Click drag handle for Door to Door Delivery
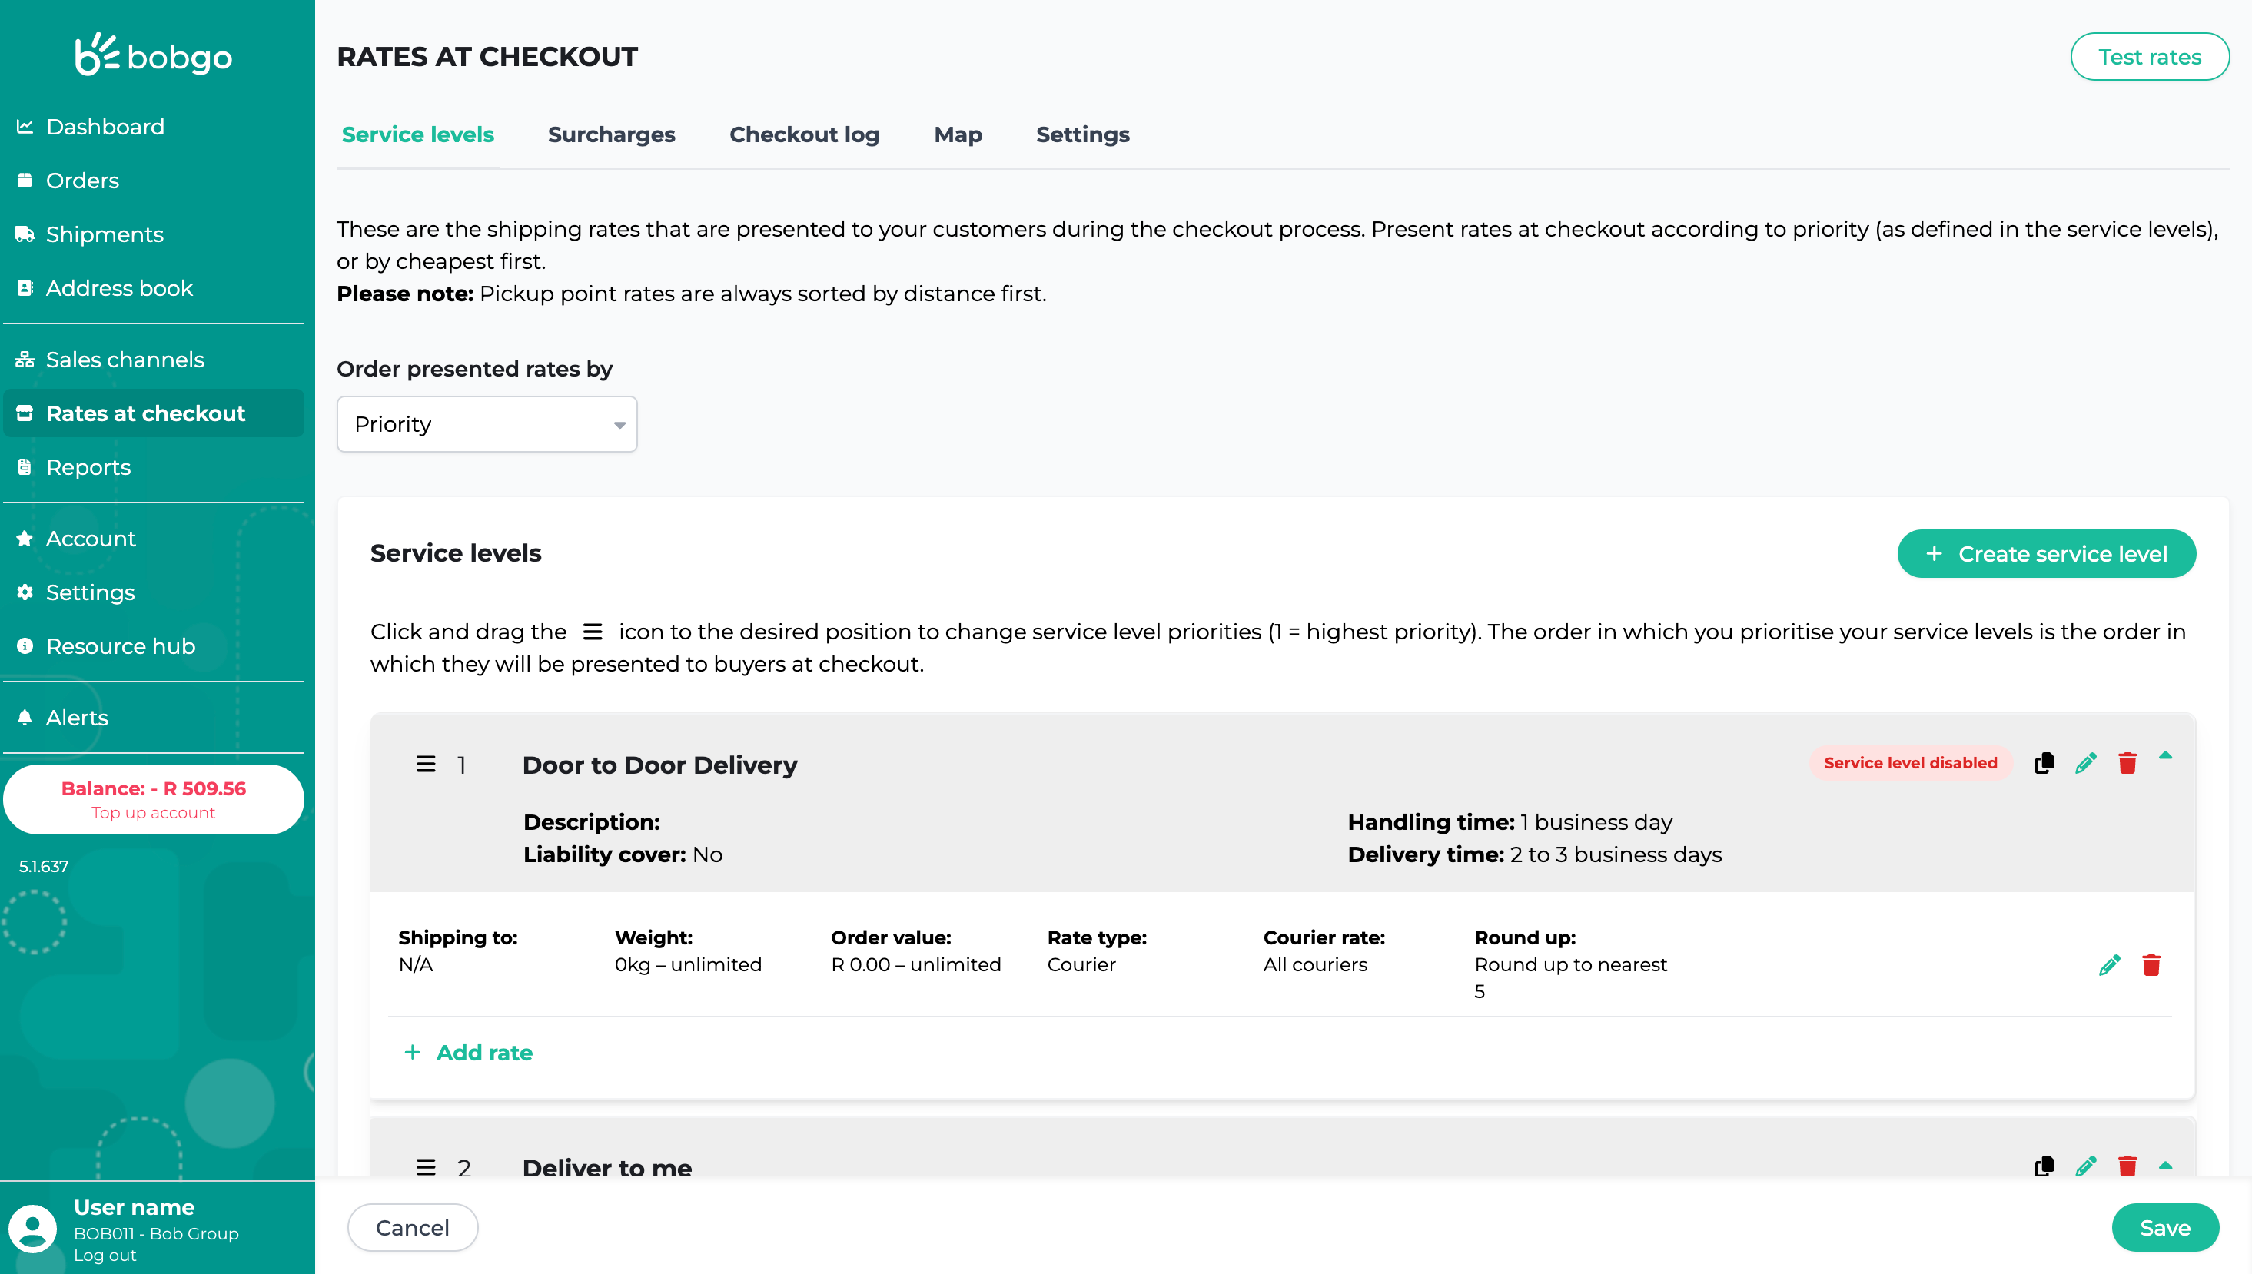Screen dimensions: 2252x1274 (425, 765)
